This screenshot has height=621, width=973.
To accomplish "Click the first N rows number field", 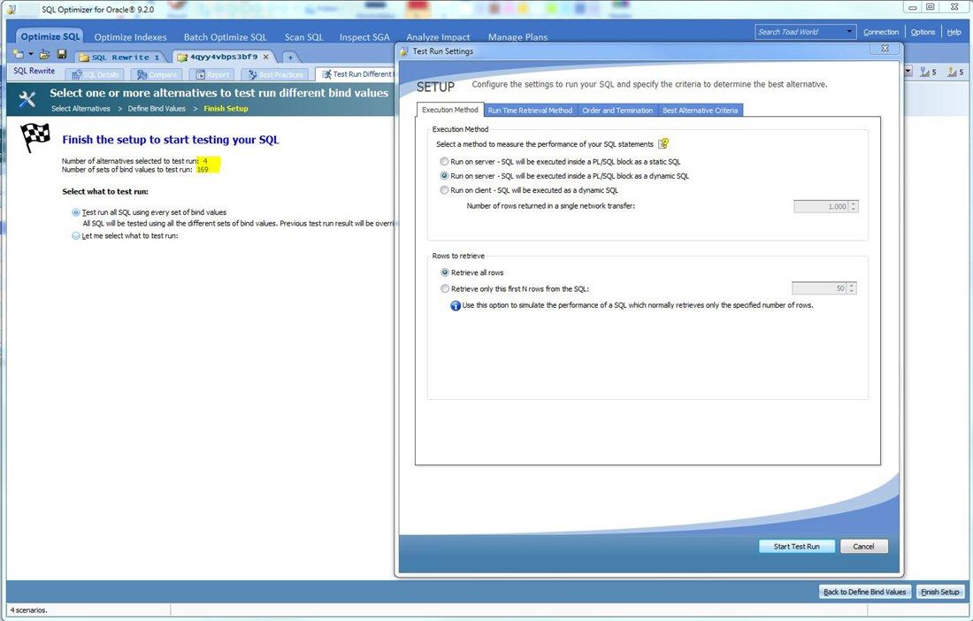I will [819, 288].
